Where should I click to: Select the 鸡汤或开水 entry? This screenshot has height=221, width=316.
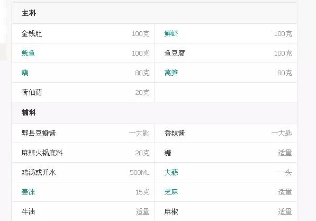click(39, 172)
